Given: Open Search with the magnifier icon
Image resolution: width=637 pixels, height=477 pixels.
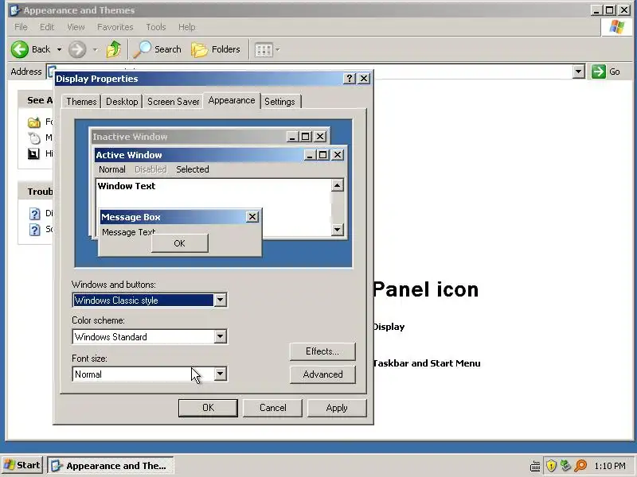Looking at the screenshot, I should 143,49.
